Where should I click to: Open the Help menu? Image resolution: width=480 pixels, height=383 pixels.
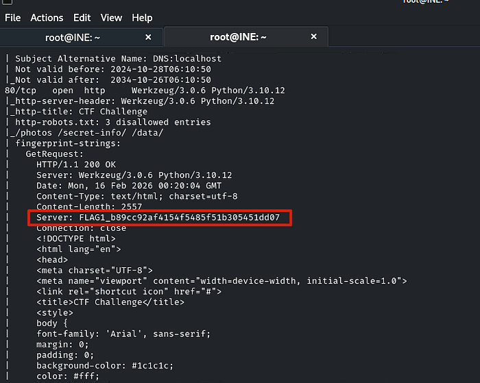[x=142, y=18]
